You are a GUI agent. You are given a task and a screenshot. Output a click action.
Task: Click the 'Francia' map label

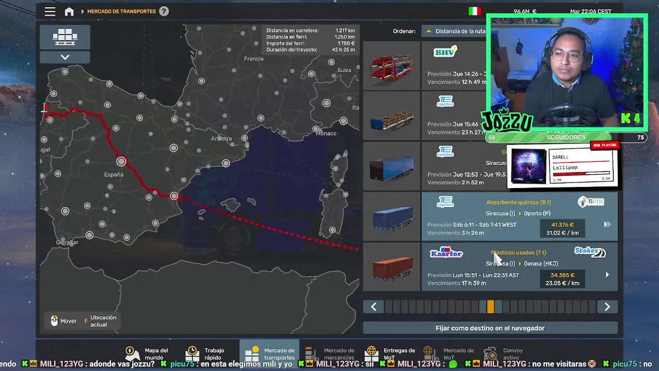tap(254, 59)
